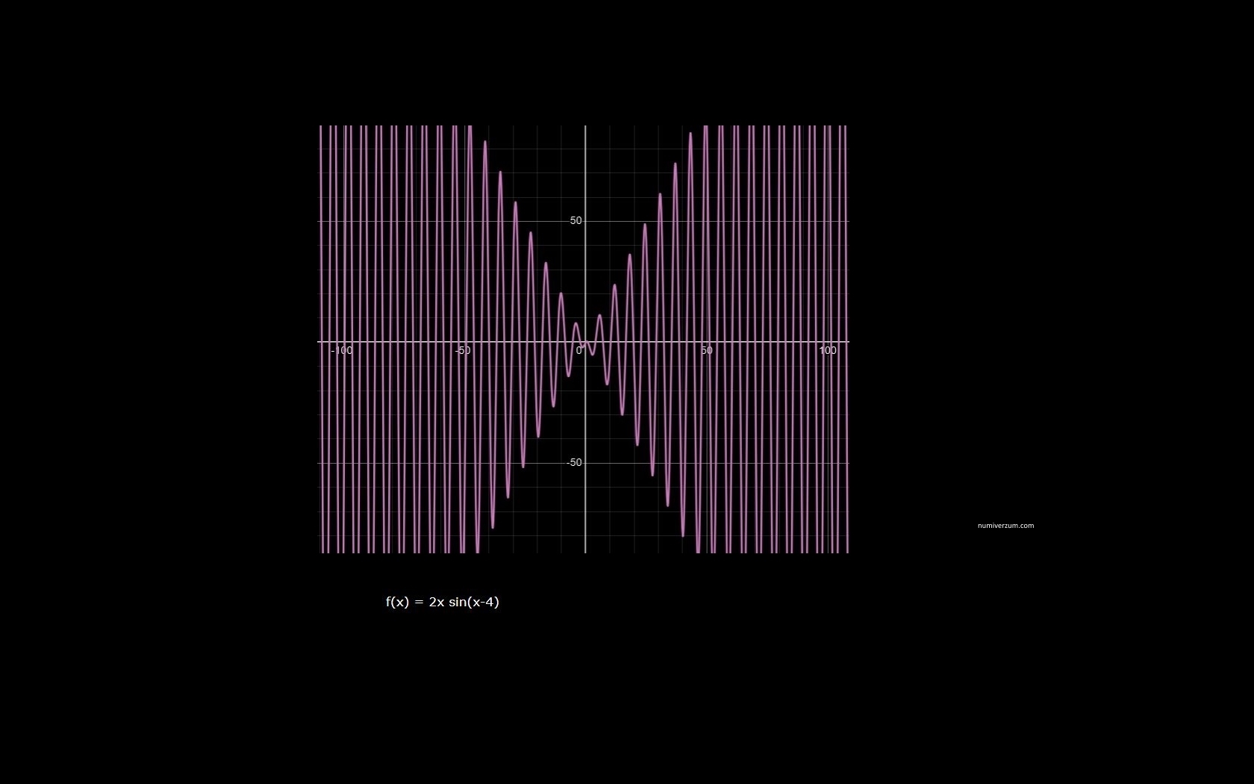
Task: Click the -100 label on the x-axis
Action: (x=341, y=350)
